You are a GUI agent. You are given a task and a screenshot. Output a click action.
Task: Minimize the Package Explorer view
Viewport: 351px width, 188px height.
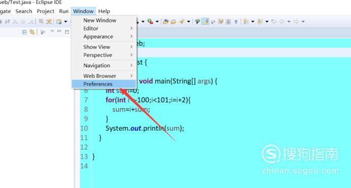tap(59, 31)
